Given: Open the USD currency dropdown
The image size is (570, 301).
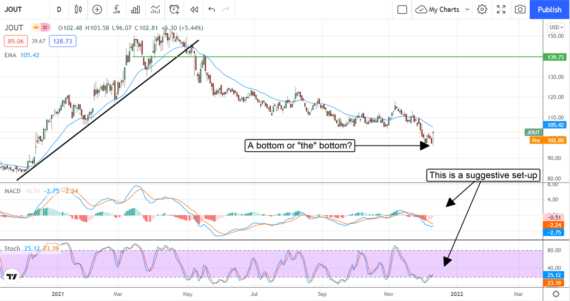Looking at the screenshot, I should point(554,27).
